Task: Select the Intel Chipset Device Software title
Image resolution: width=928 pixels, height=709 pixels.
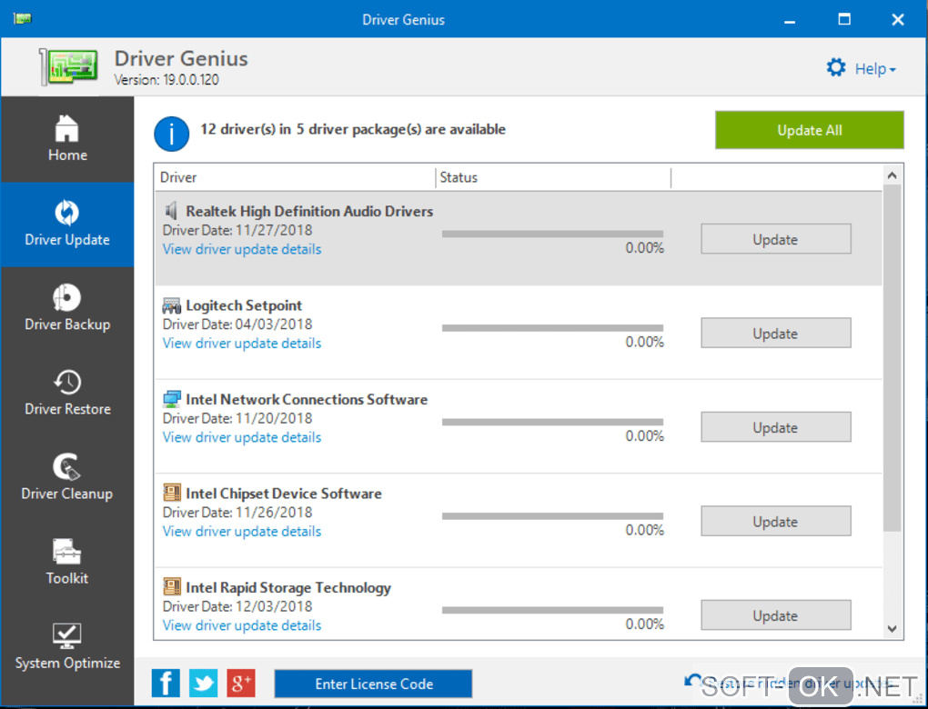Action: click(x=284, y=494)
